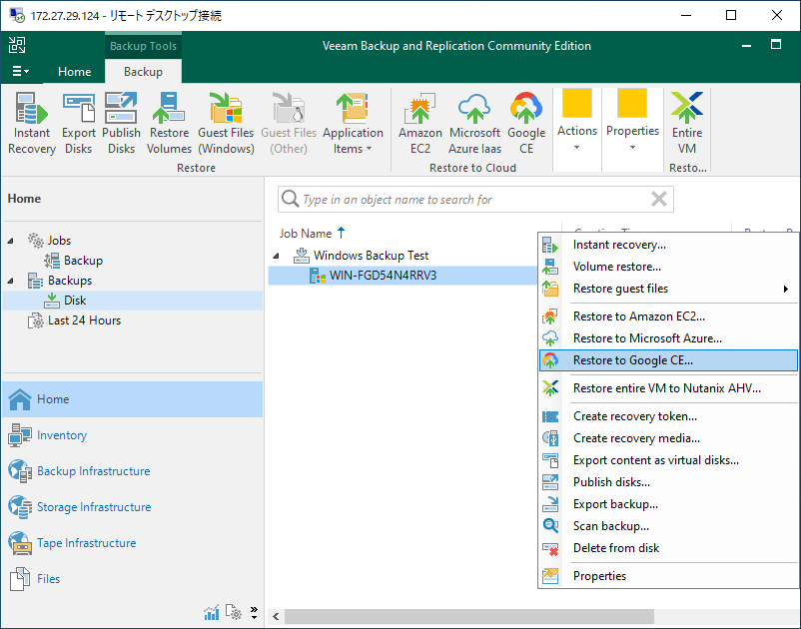801x629 pixels.
Task: Select Backup under Jobs in the tree
Action: (x=74, y=261)
